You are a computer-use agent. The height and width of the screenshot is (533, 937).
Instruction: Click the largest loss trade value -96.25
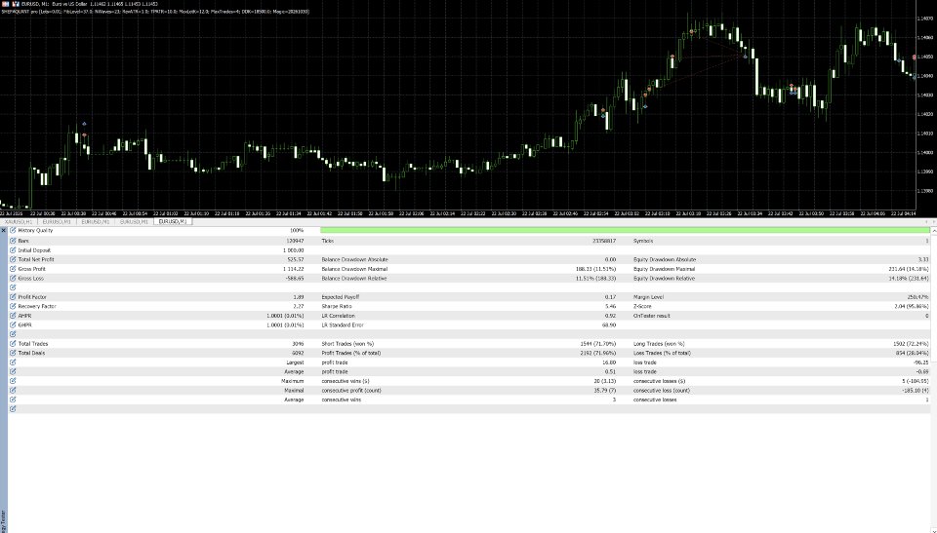(921, 362)
